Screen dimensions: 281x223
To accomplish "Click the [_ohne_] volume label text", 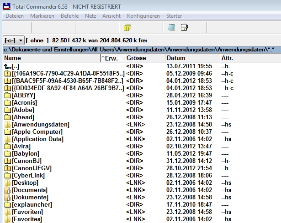I will 37,41.
